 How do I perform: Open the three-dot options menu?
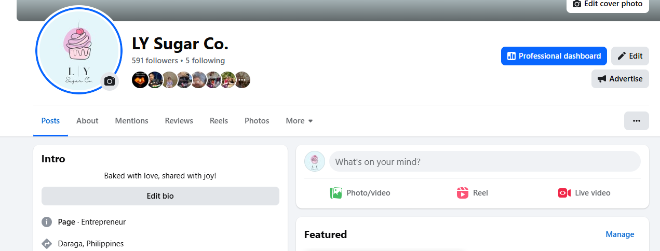[x=636, y=121]
